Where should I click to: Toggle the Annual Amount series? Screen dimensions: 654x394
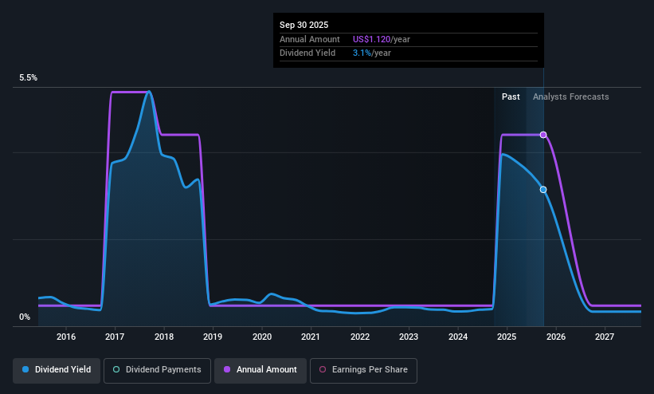(260, 370)
